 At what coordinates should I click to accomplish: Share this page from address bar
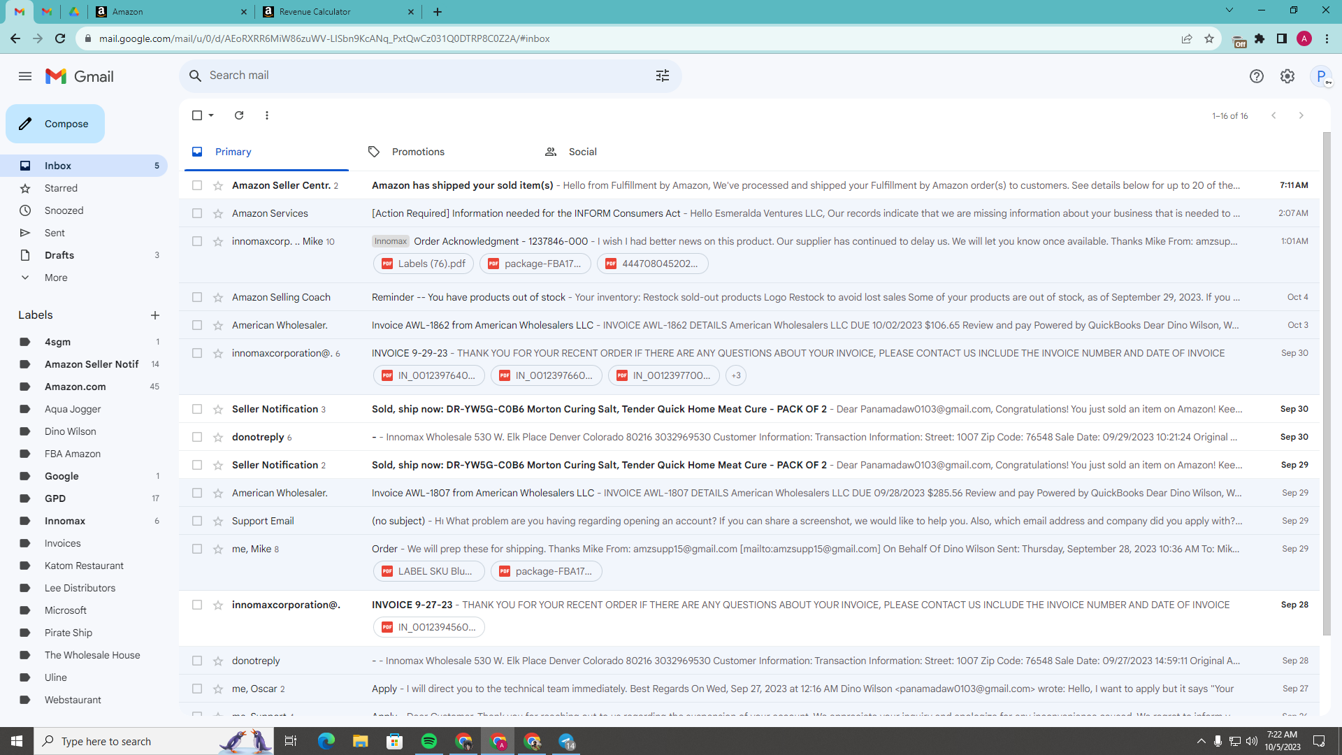point(1187,38)
